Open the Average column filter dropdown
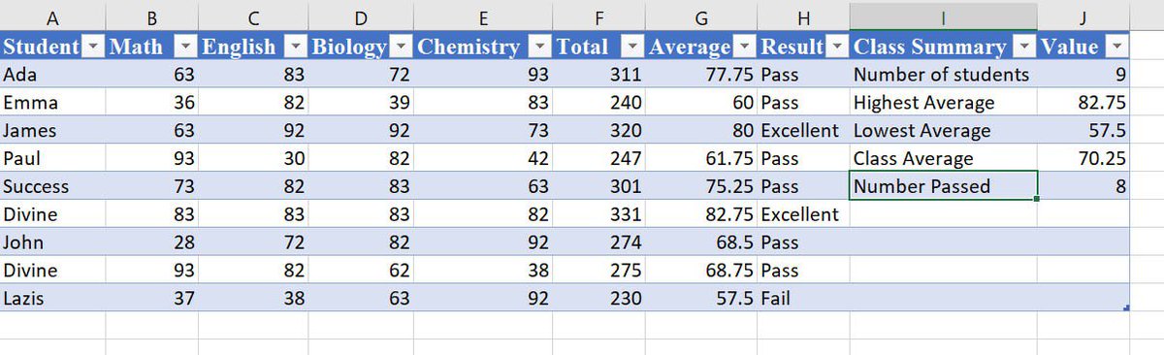This screenshot has width=1164, height=355. (745, 48)
